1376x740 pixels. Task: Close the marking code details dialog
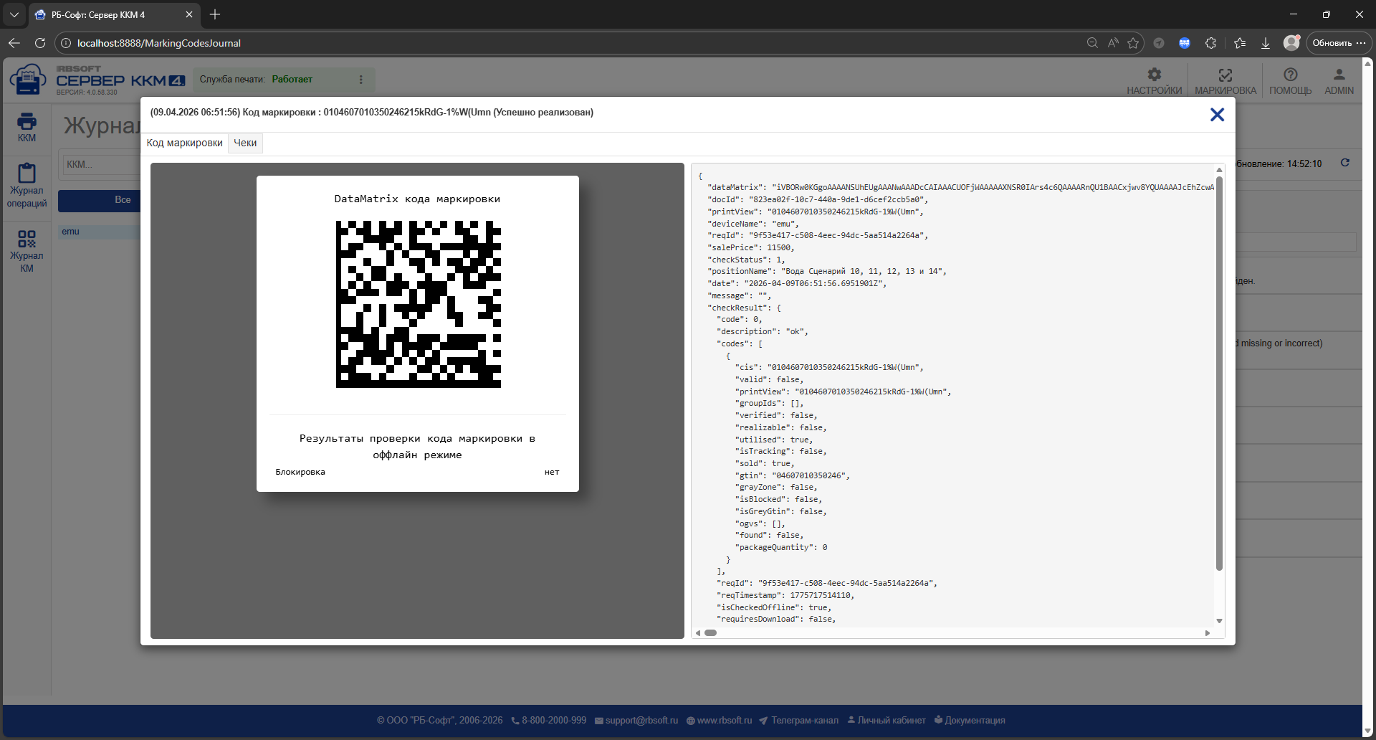click(x=1217, y=115)
